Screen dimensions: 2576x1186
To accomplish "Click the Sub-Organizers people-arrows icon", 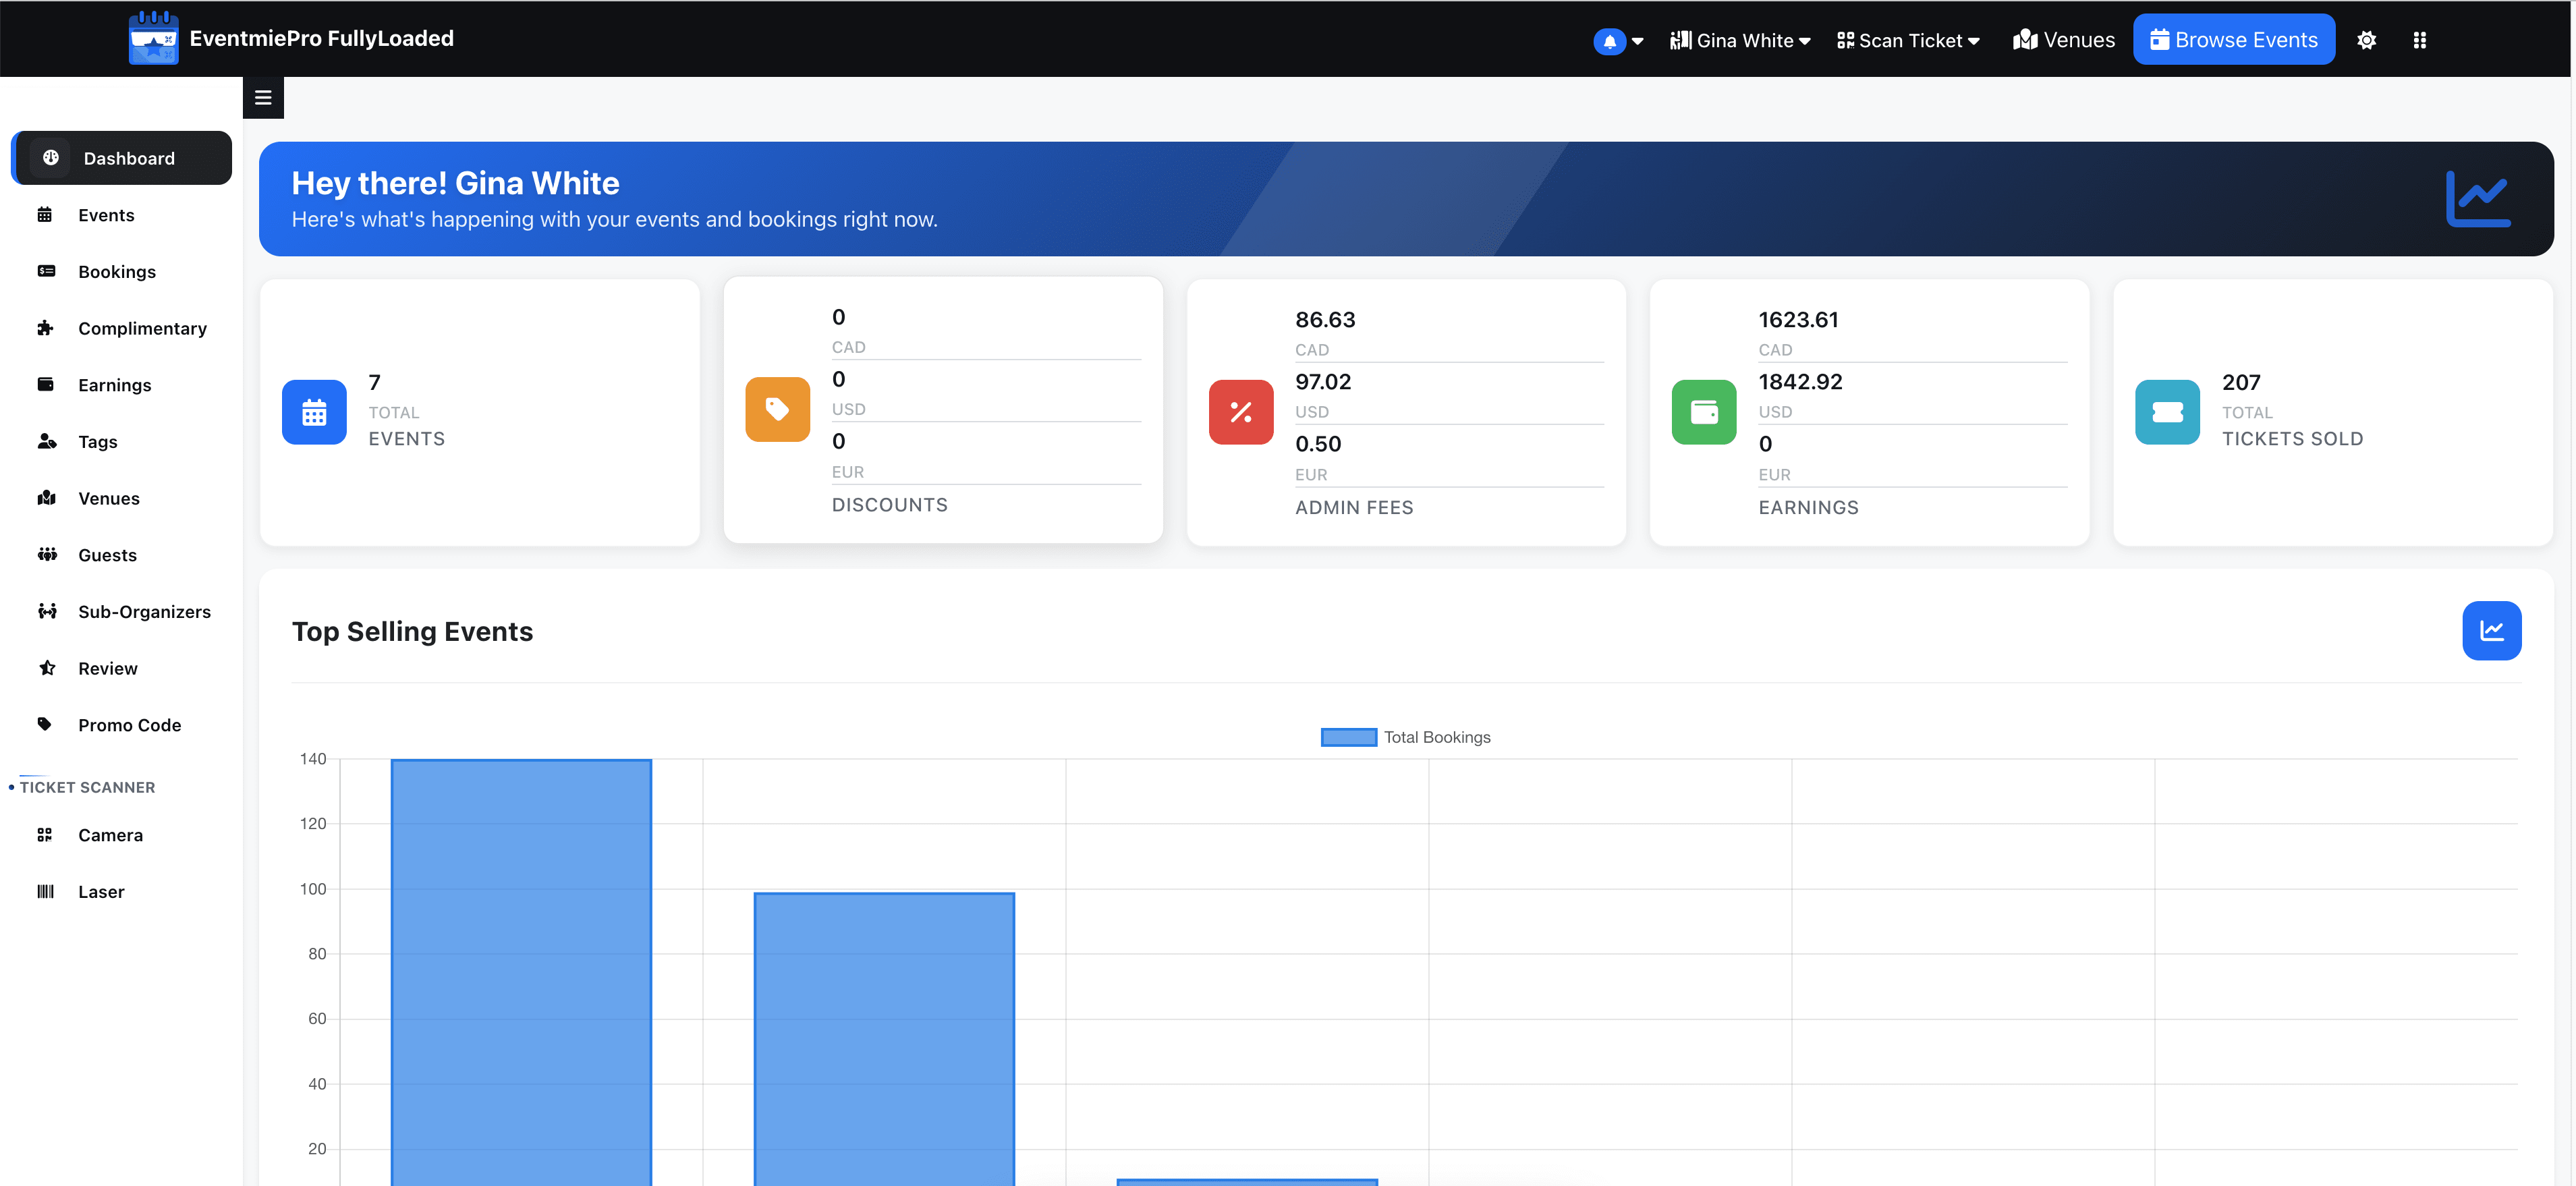I will [47, 611].
